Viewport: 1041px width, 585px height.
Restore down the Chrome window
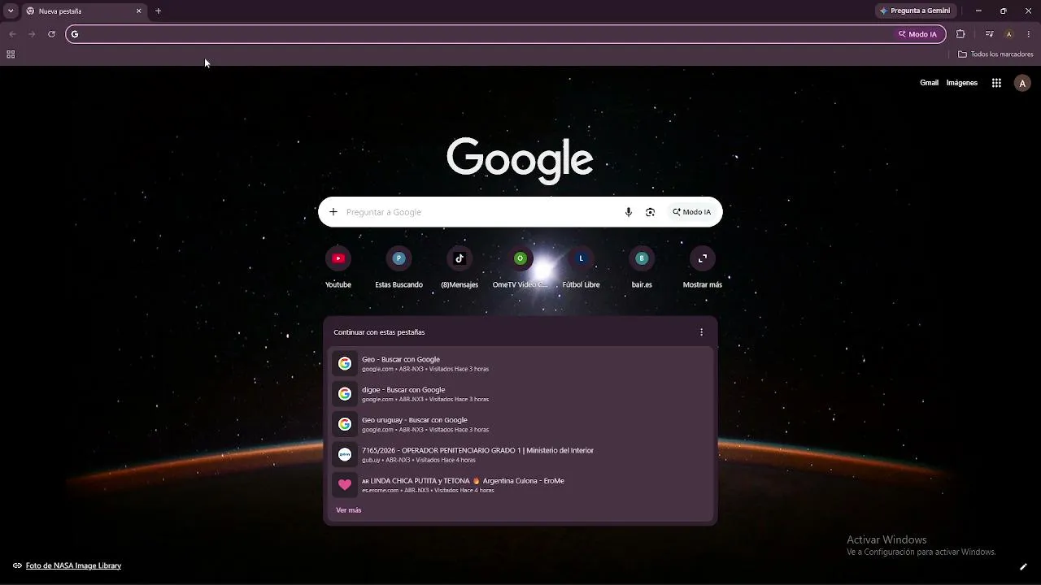(x=1003, y=11)
